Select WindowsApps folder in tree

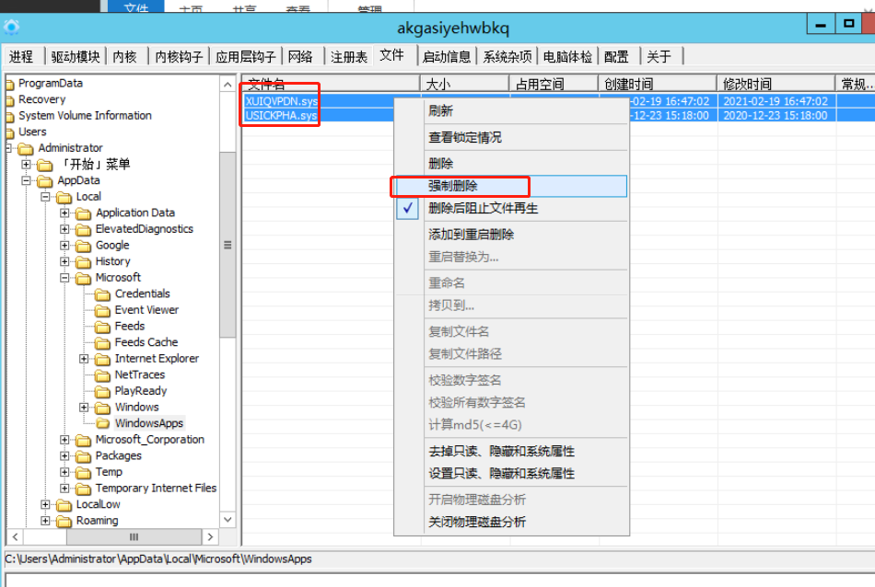tap(148, 423)
